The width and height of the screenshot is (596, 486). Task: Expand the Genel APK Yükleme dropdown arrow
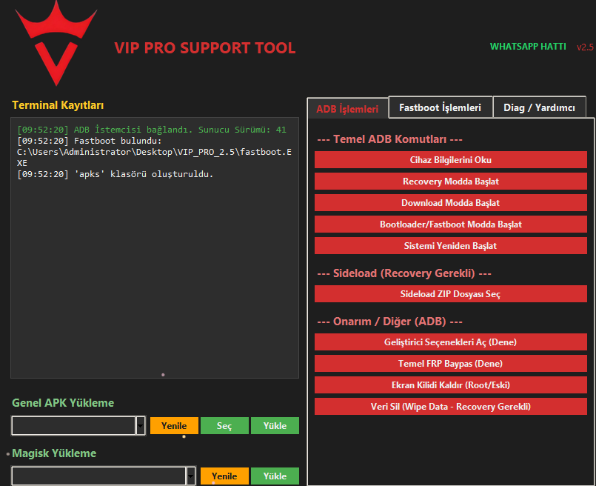click(x=141, y=426)
